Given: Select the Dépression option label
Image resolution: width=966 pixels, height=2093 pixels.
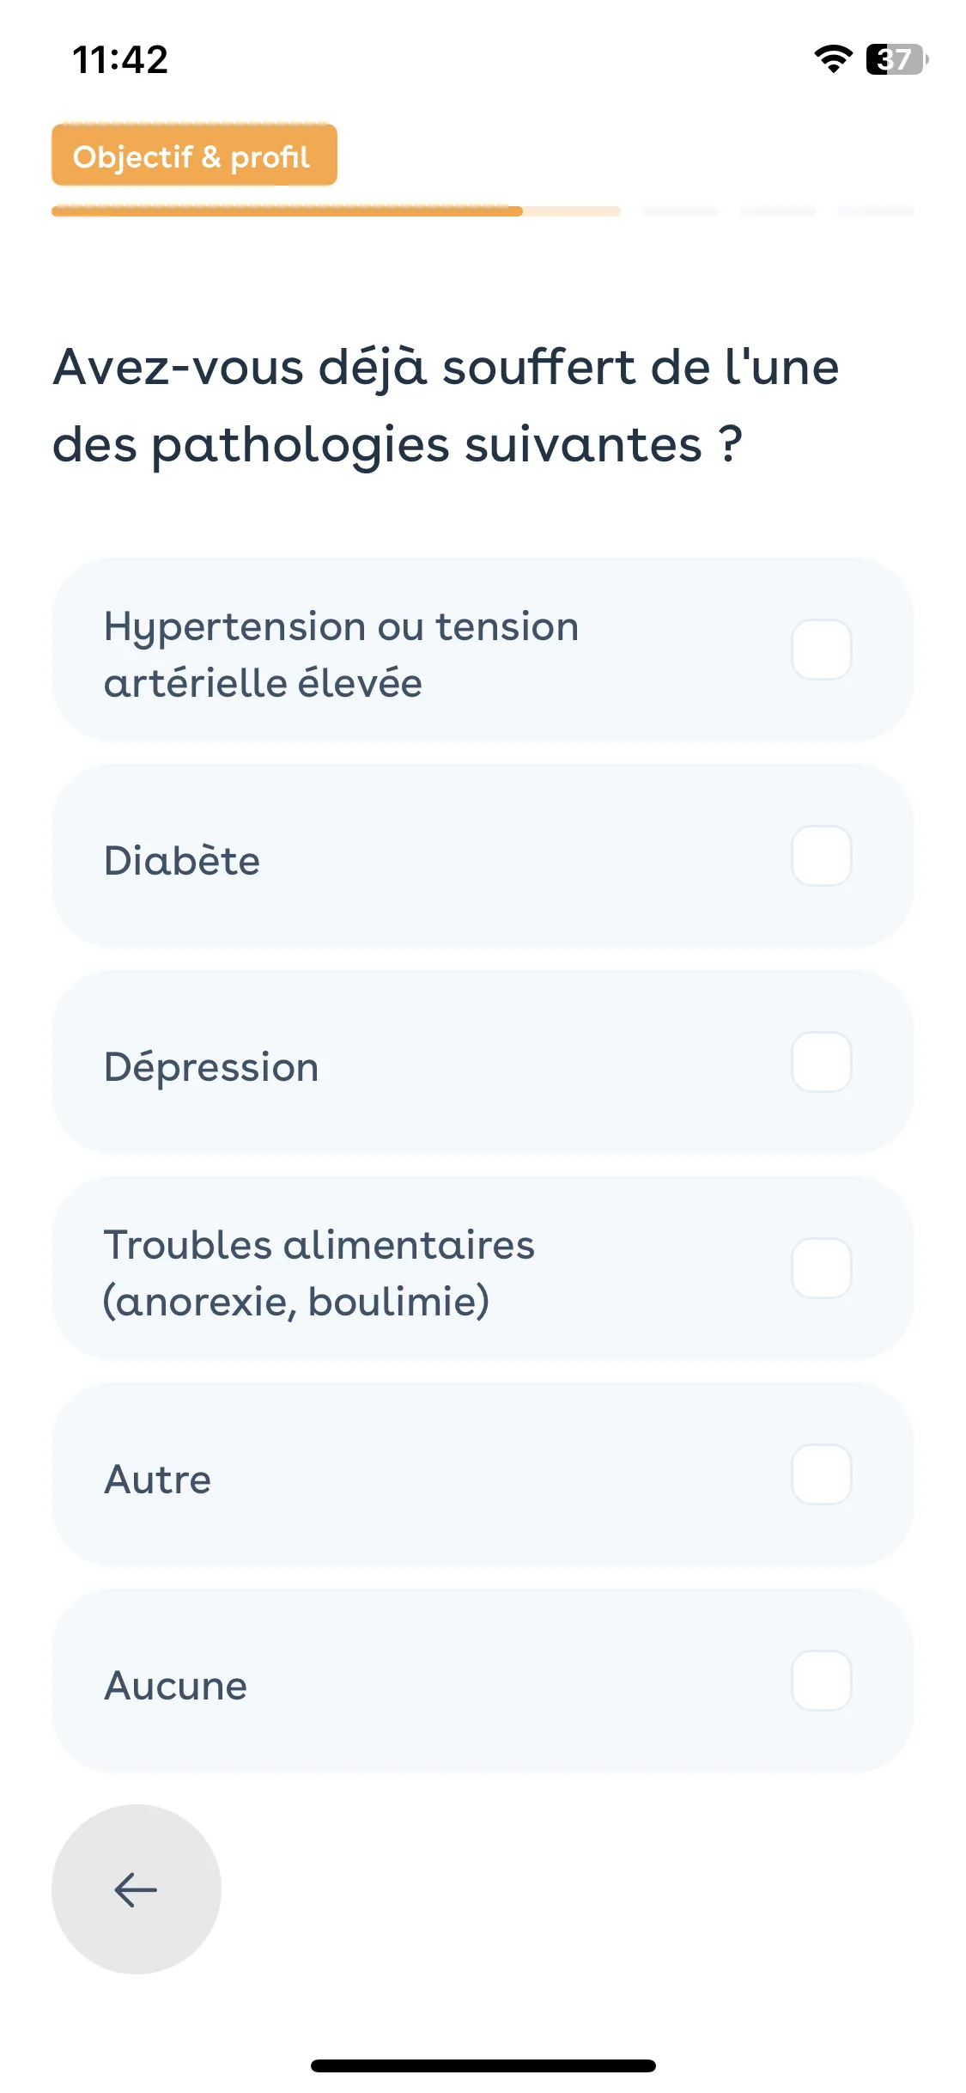Looking at the screenshot, I should click(211, 1067).
